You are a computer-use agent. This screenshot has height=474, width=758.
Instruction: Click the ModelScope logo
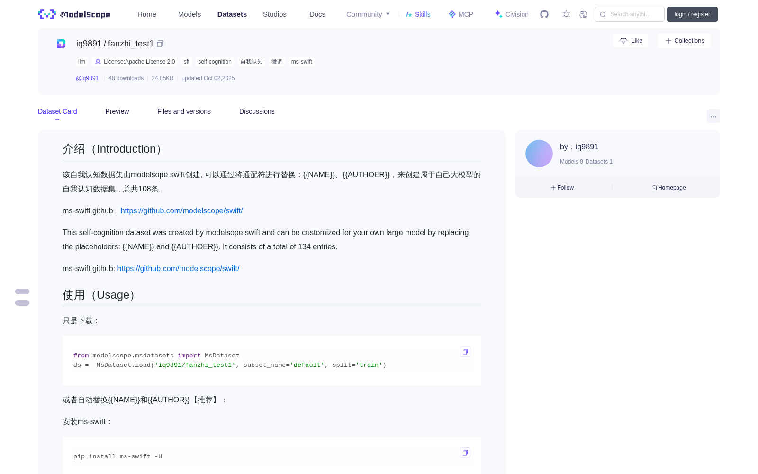[74, 14]
